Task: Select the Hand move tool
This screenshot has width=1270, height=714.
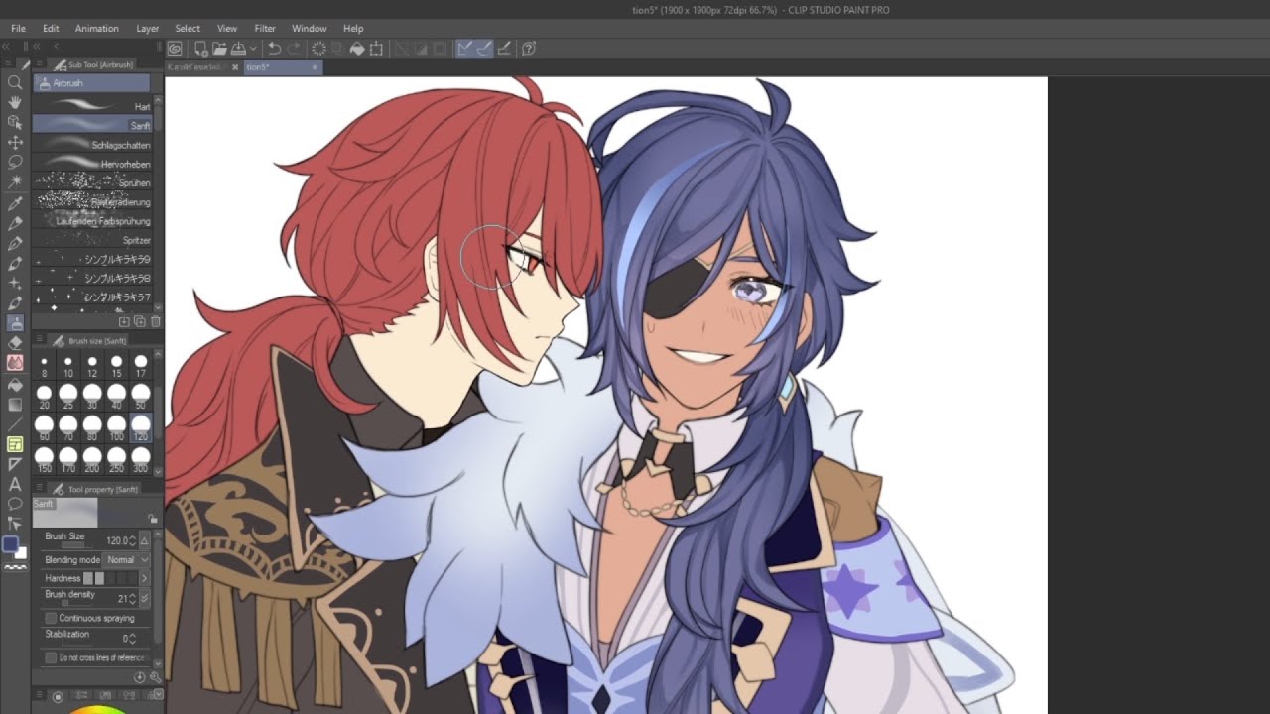Action: (15, 102)
